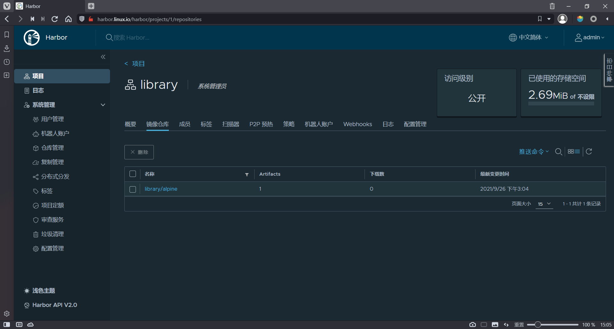Open the Vivaldi history panel

click(7, 62)
